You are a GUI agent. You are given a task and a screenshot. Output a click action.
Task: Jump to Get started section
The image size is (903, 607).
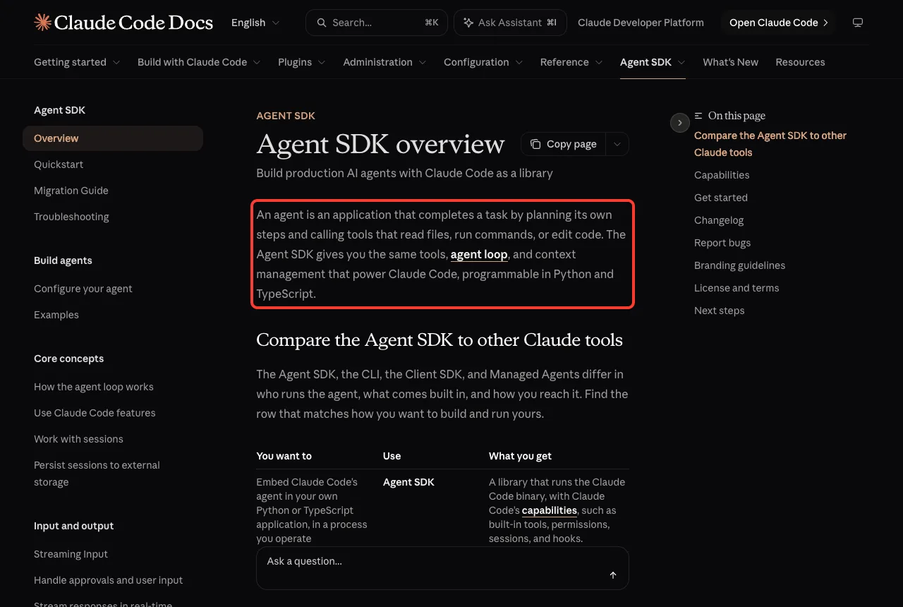(721, 198)
